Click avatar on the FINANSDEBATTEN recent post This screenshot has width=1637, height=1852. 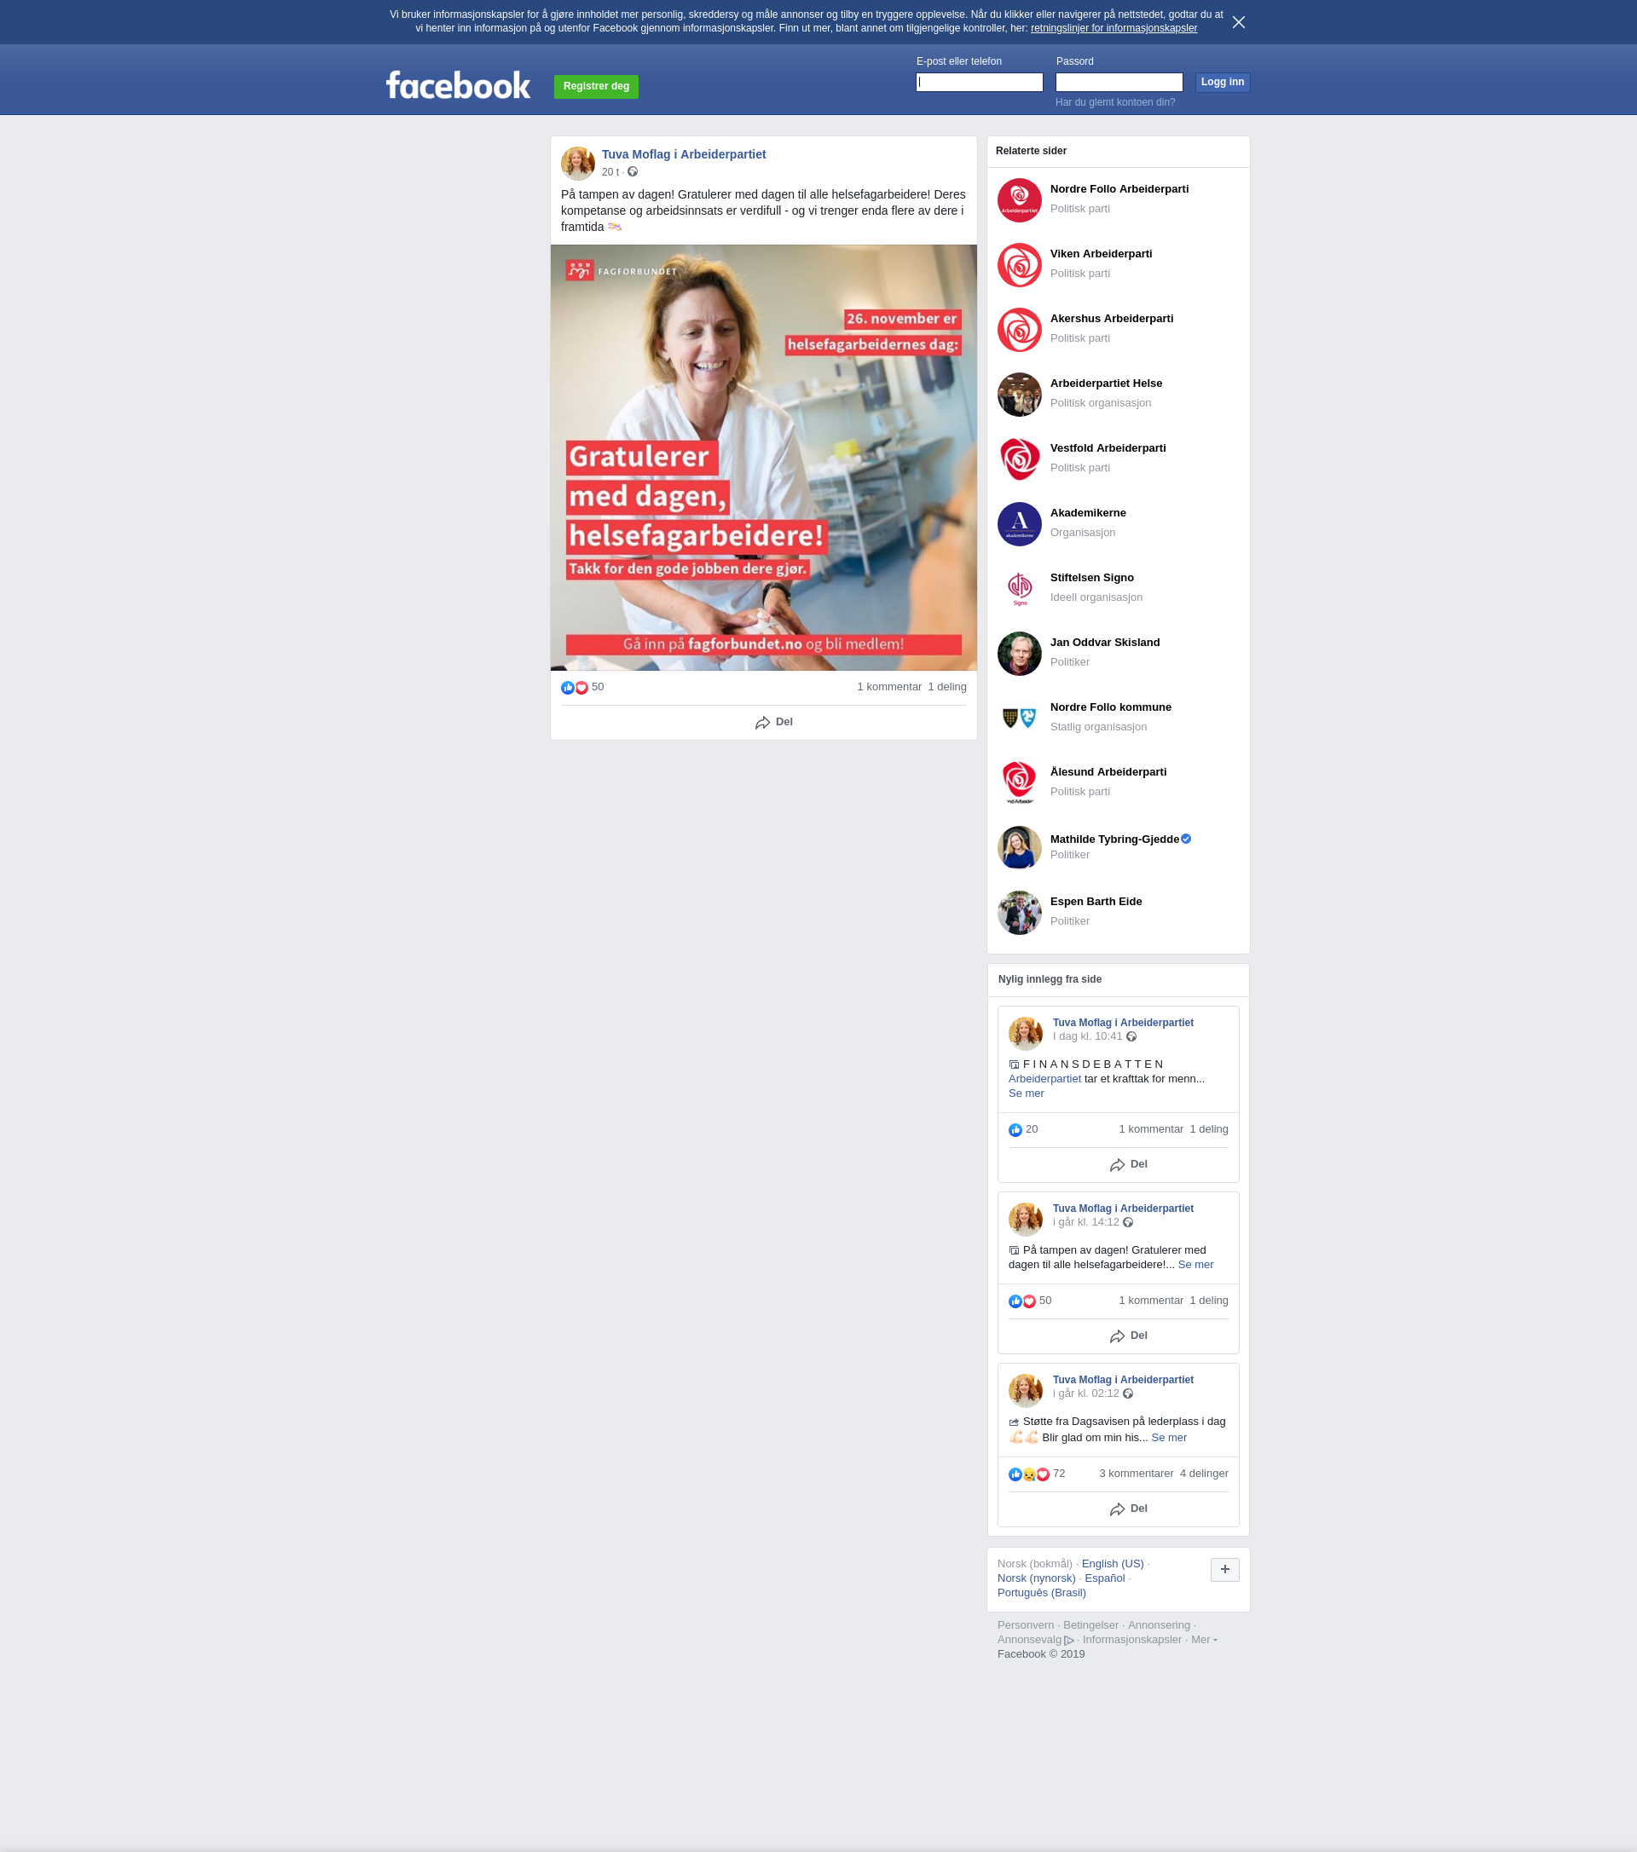(x=1025, y=1034)
